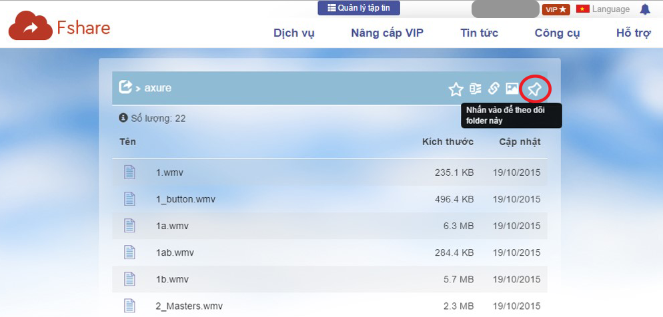Click the Quản lý tập tin button
The image size is (663, 317).
359,8
